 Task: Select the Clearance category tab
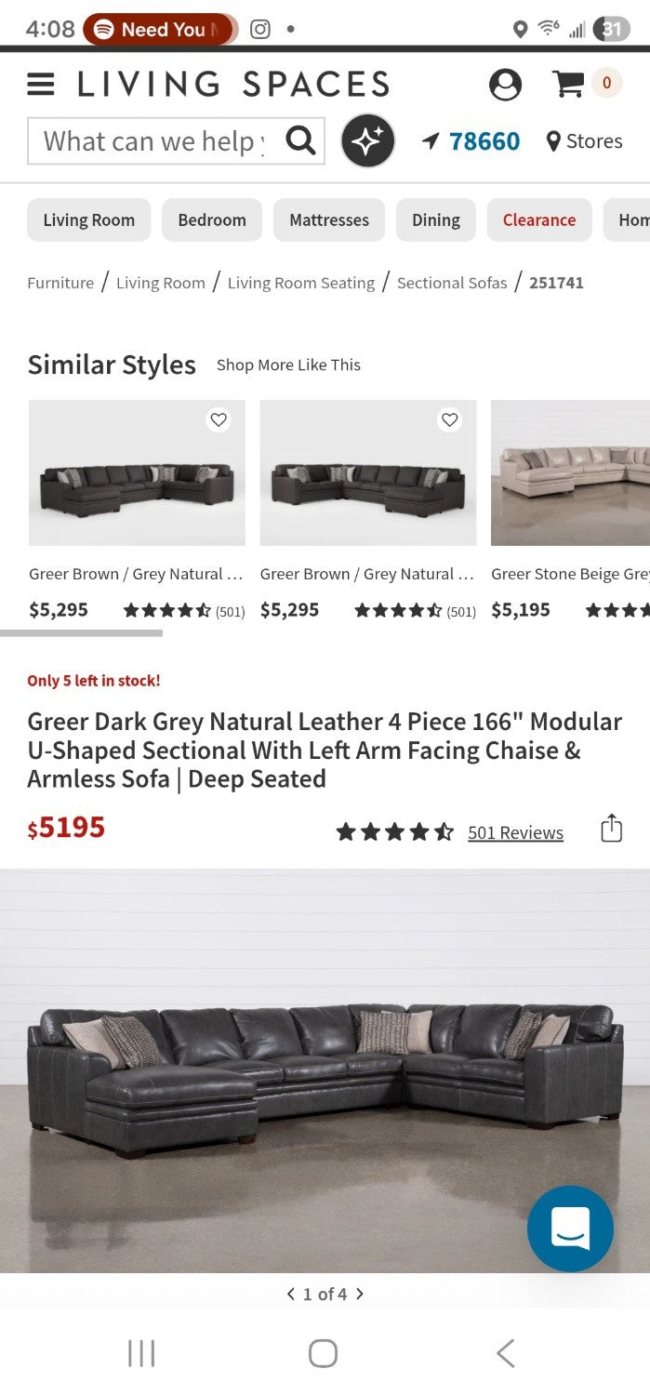[539, 219]
